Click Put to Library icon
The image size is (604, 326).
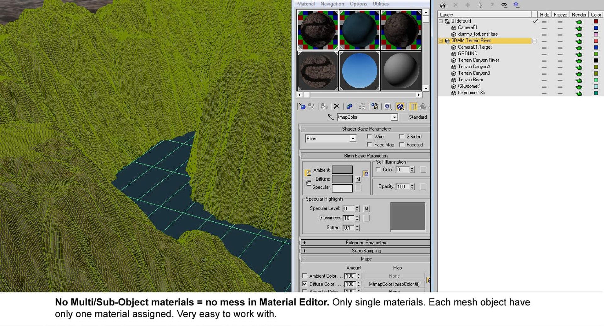tap(375, 106)
